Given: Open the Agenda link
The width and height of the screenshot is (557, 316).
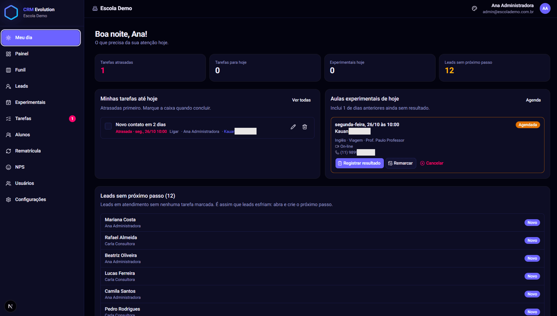Looking at the screenshot, I should pos(533,100).
